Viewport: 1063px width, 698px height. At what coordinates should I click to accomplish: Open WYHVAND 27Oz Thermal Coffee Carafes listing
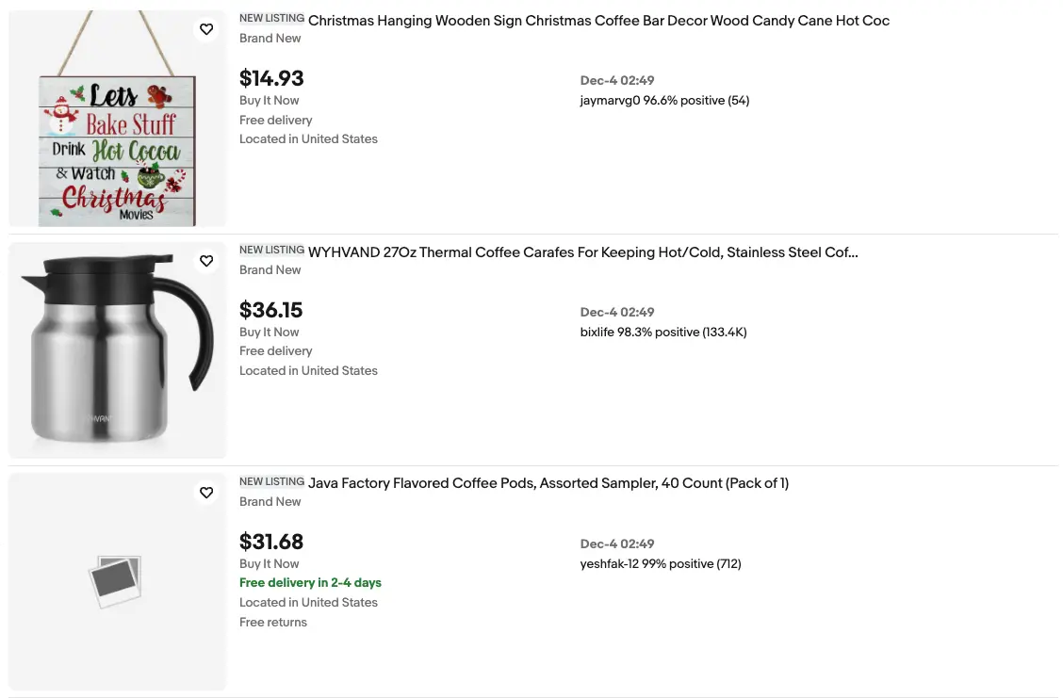click(583, 252)
